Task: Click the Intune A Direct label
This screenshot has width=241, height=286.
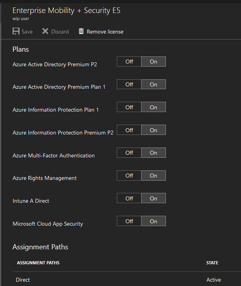Action: tap(31, 201)
